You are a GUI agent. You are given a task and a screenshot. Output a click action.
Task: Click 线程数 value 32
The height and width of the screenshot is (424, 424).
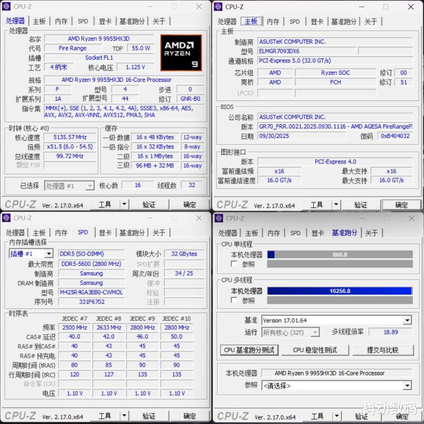tap(192, 185)
